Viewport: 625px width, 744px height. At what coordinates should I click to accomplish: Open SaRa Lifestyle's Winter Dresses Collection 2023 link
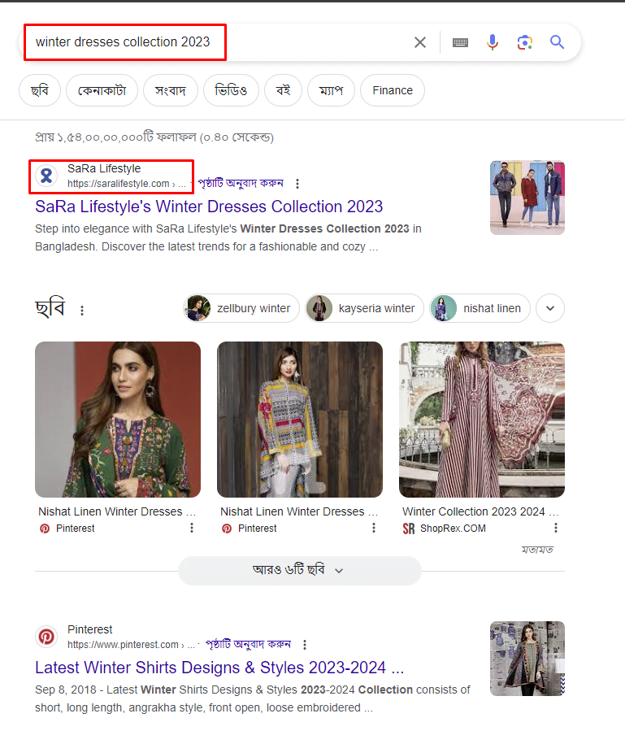[209, 207]
